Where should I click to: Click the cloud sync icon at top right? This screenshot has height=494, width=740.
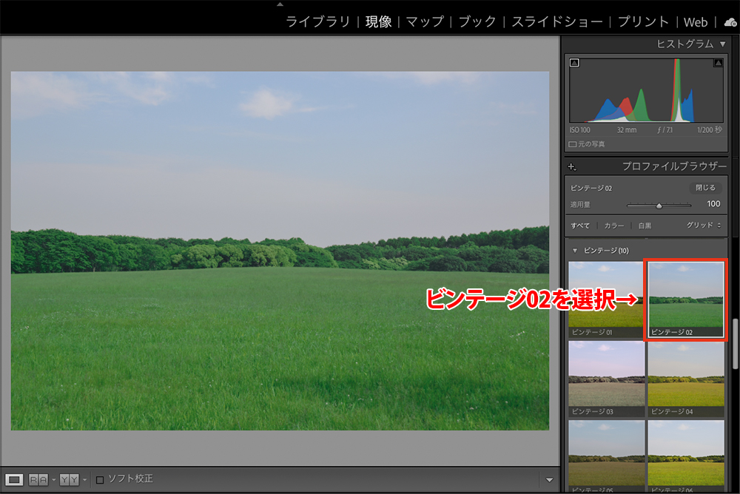[x=730, y=22]
